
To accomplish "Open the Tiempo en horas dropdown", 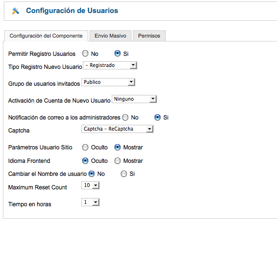I will pos(91,202).
